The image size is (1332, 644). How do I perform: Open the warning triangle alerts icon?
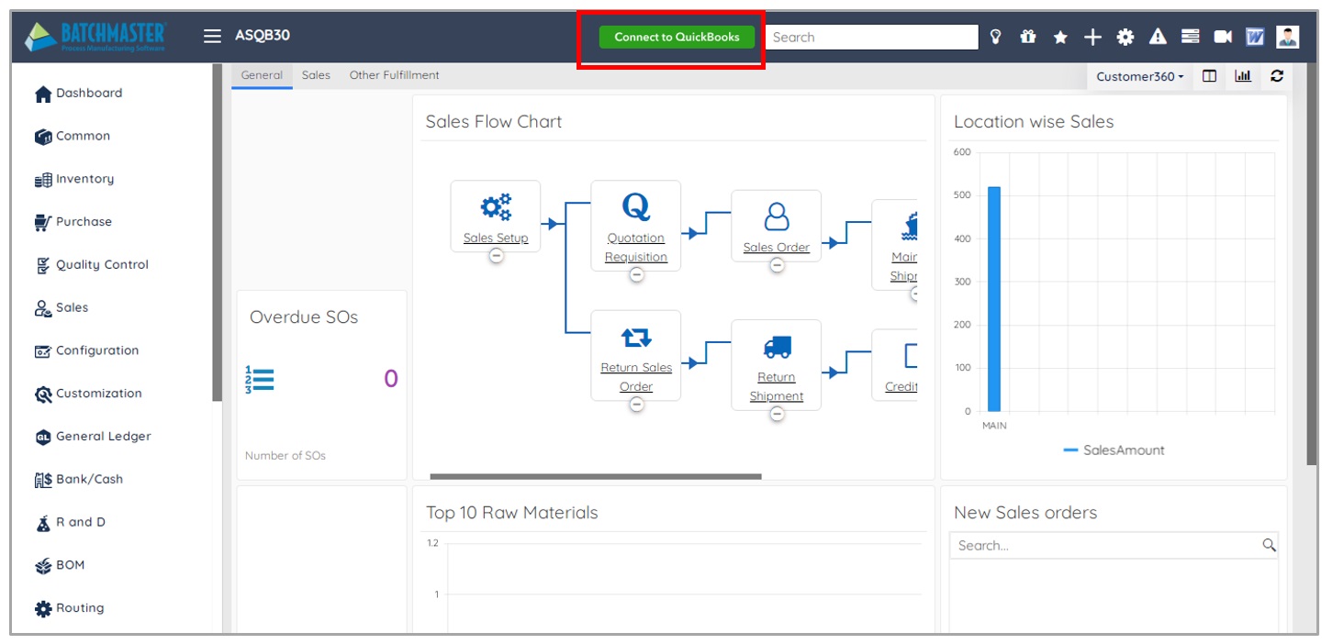coord(1158,37)
